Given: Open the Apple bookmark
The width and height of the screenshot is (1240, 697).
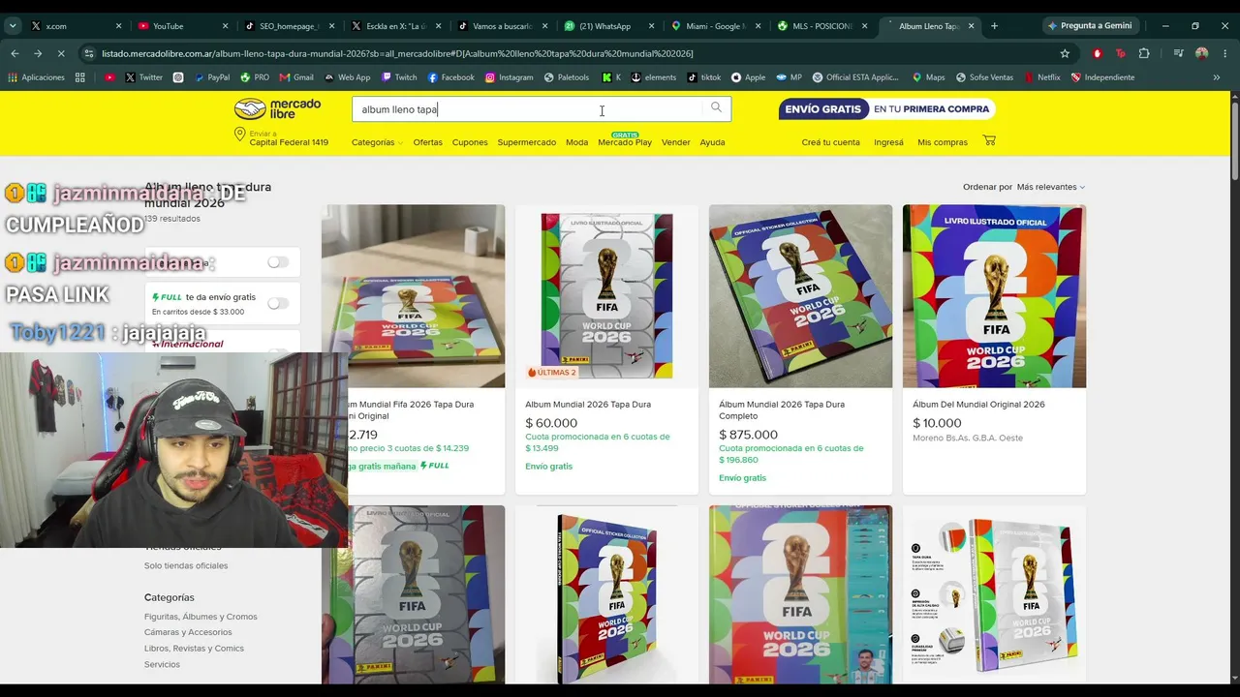Looking at the screenshot, I should point(748,77).
